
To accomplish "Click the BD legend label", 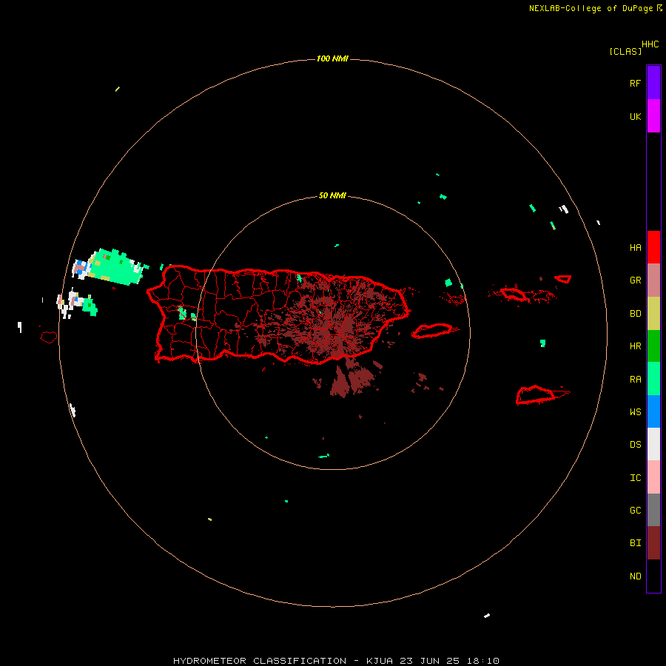I will coord(635,314).
